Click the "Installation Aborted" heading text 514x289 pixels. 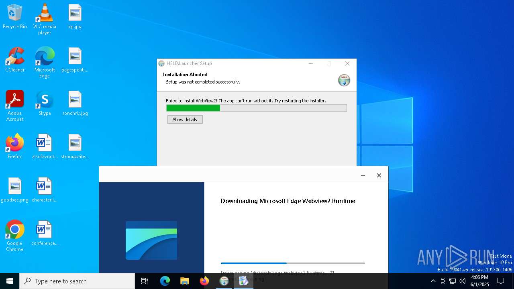click(x=185, y=75)
